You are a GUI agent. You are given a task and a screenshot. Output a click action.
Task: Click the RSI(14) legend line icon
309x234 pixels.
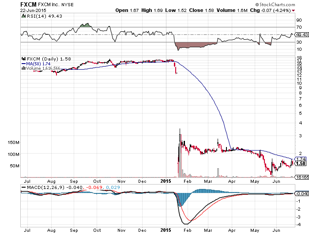24,16
